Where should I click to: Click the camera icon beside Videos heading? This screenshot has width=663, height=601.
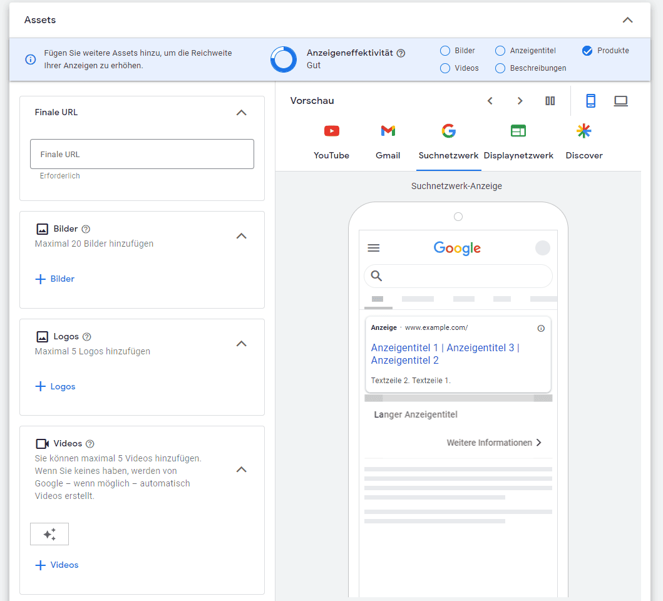43,444
